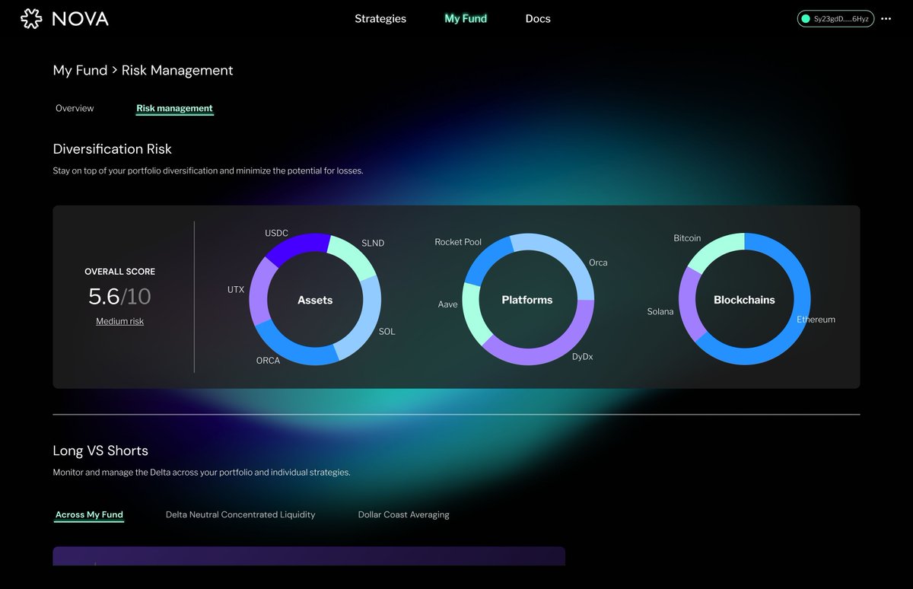Viewport: 913px width, 589px height.
Task: Click the Bitcoin segment of Blockchains donut
Action: tap(714, 250)
